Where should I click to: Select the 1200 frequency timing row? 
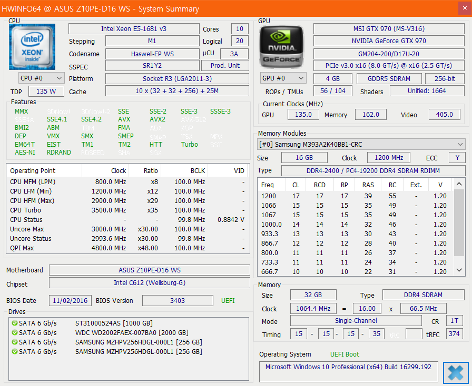tap(355, 196)
